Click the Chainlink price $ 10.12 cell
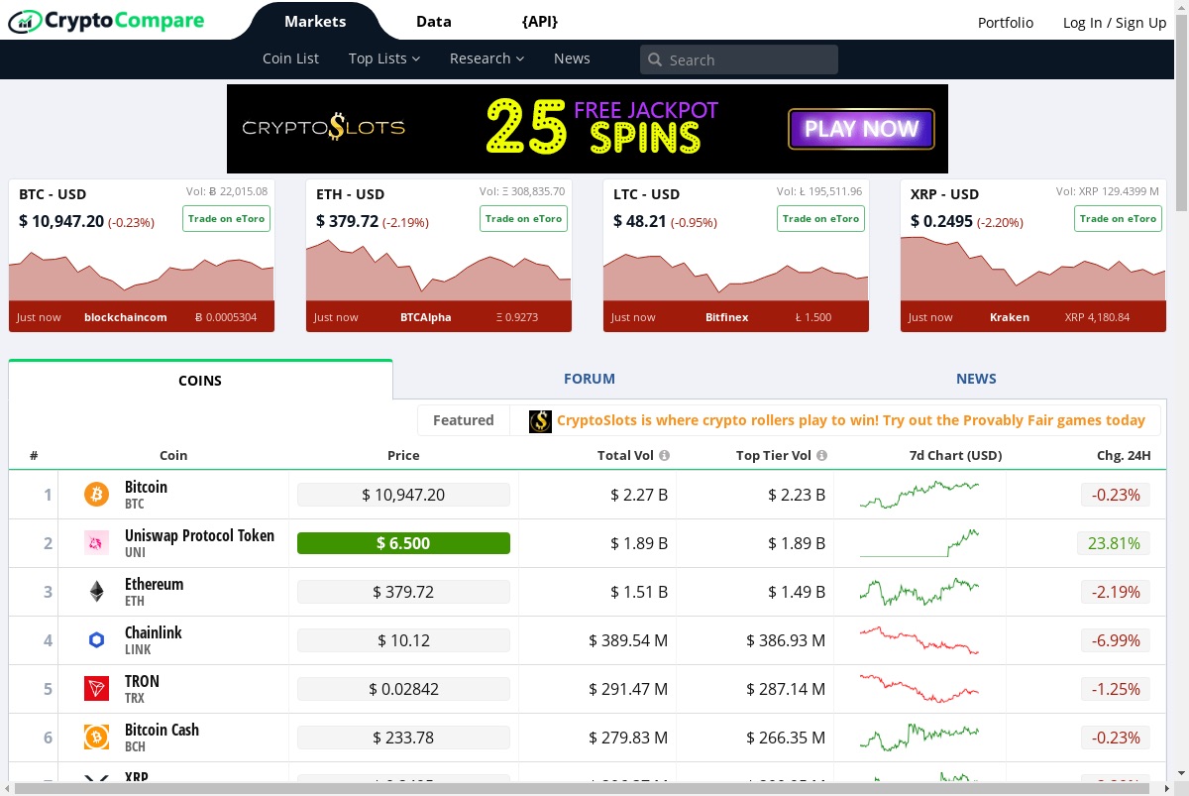The width and height of the screenshot is (1189, 796). [x=403, y=640]
